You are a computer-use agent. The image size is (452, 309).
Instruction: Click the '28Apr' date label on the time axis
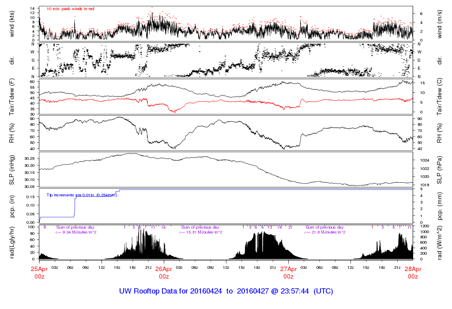pyautogui.click(x=413, y=269)
